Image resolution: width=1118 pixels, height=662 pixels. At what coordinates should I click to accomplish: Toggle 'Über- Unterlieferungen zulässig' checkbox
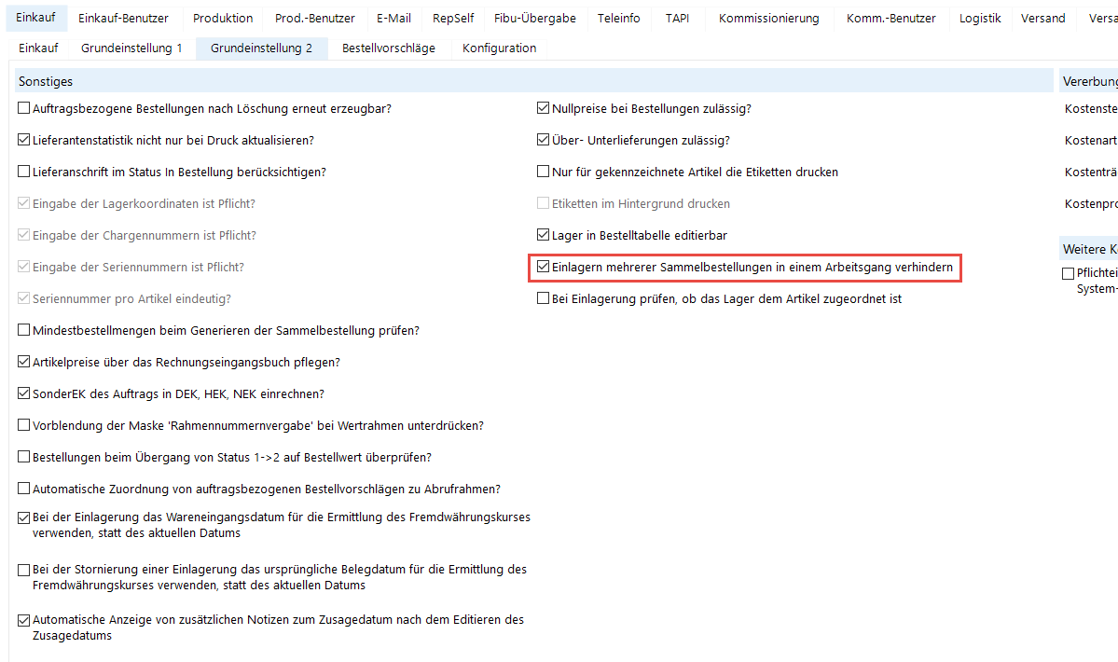pos(544,140)
